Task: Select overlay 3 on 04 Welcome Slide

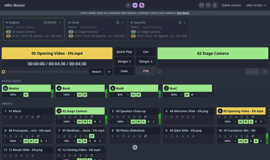Action: point(177,117)
